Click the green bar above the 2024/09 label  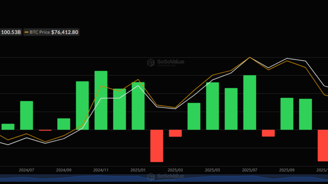point(64,124)
